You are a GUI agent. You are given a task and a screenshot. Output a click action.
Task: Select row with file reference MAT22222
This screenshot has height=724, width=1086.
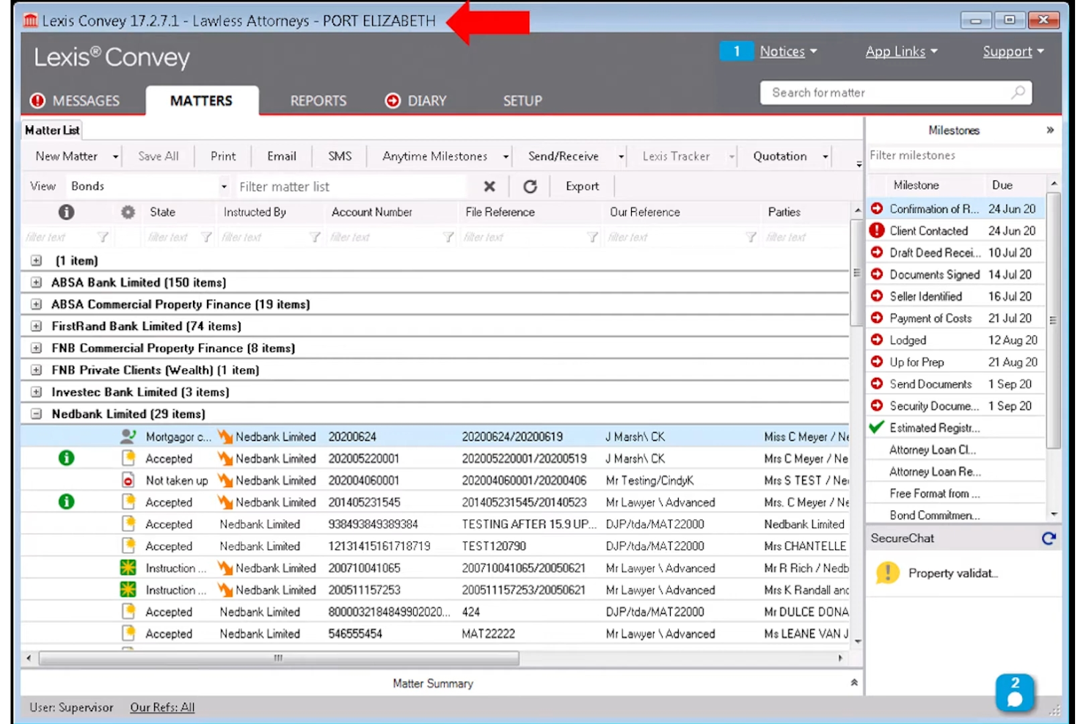tap(435, 634)
